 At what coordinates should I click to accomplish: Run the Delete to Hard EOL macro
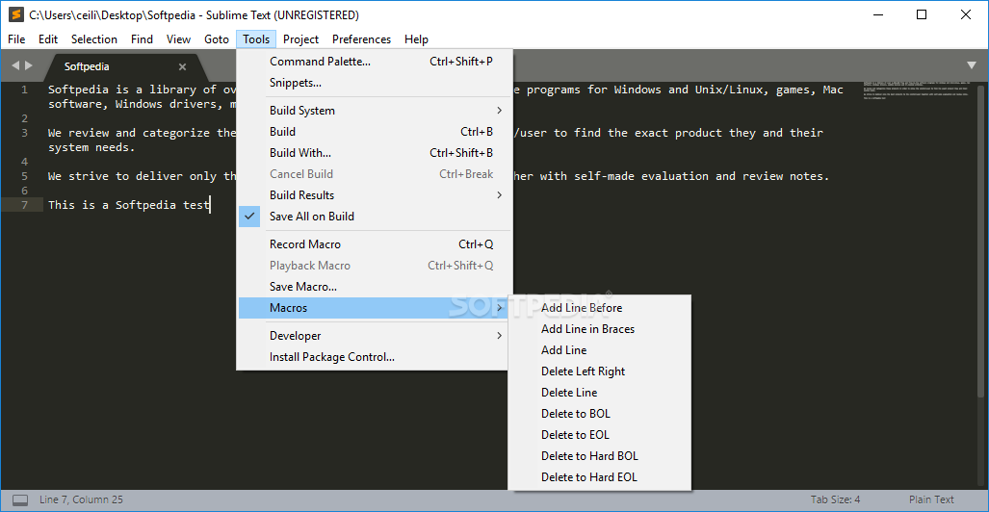[599, 477]
